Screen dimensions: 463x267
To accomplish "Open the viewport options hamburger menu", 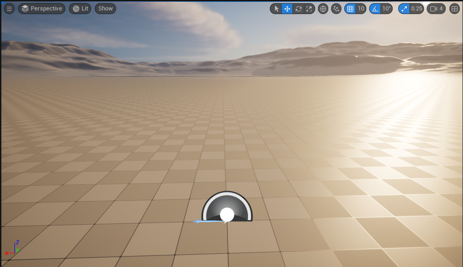I will coord(9,9).
